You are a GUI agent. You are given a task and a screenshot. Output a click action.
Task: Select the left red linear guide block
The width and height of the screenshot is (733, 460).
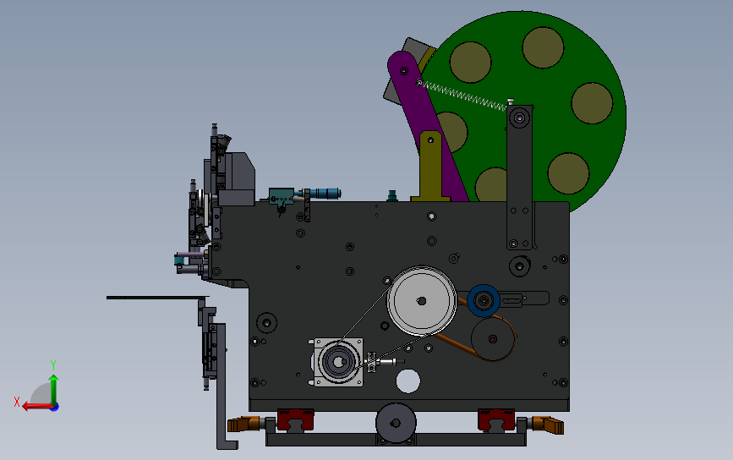coord(295,419)
